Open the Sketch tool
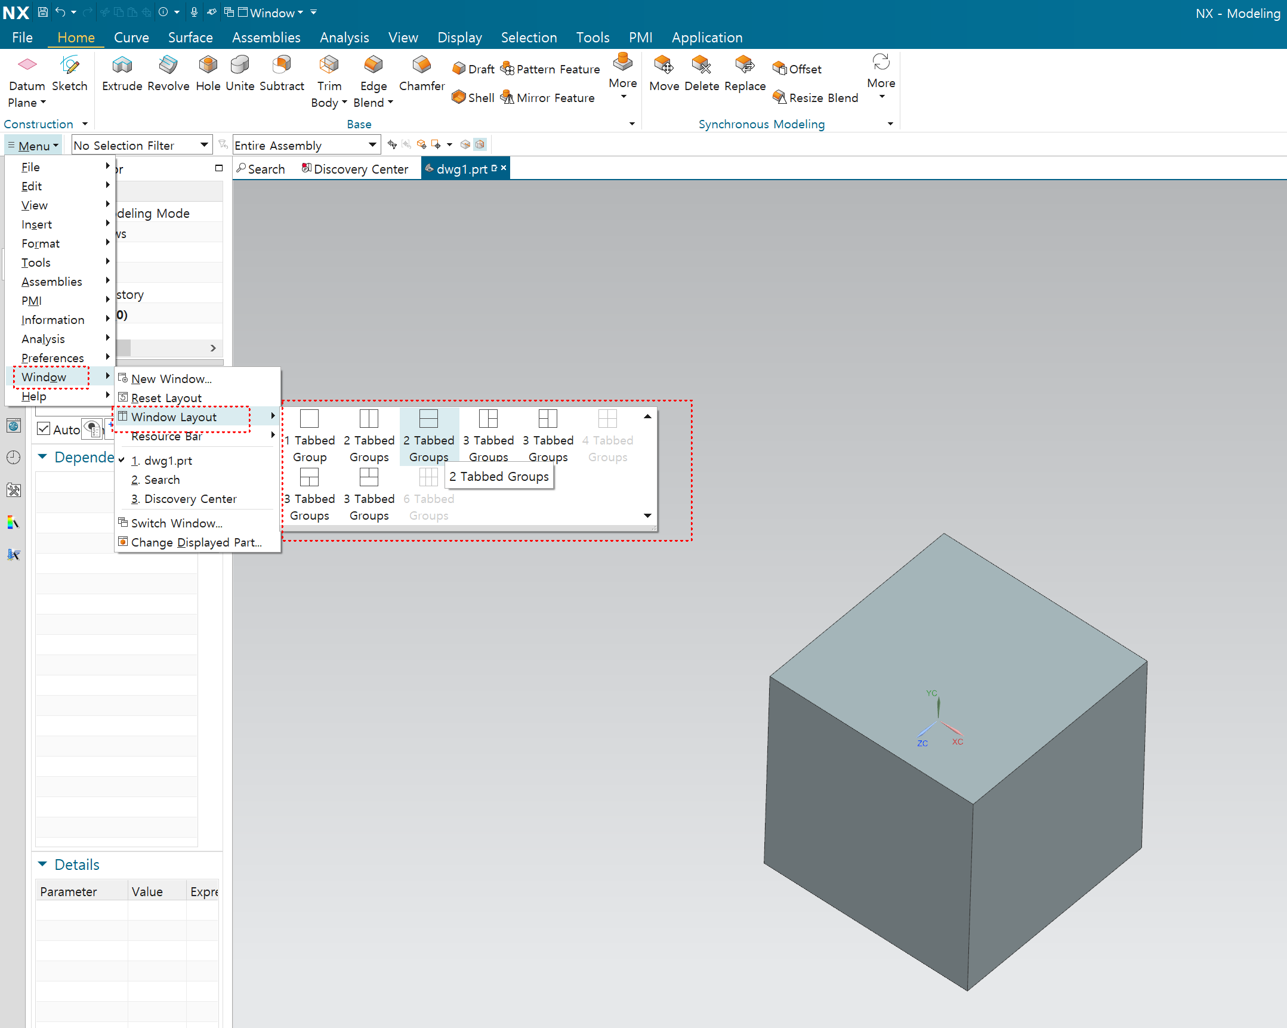This screenshot has height=1028, width=1287. 69,73
